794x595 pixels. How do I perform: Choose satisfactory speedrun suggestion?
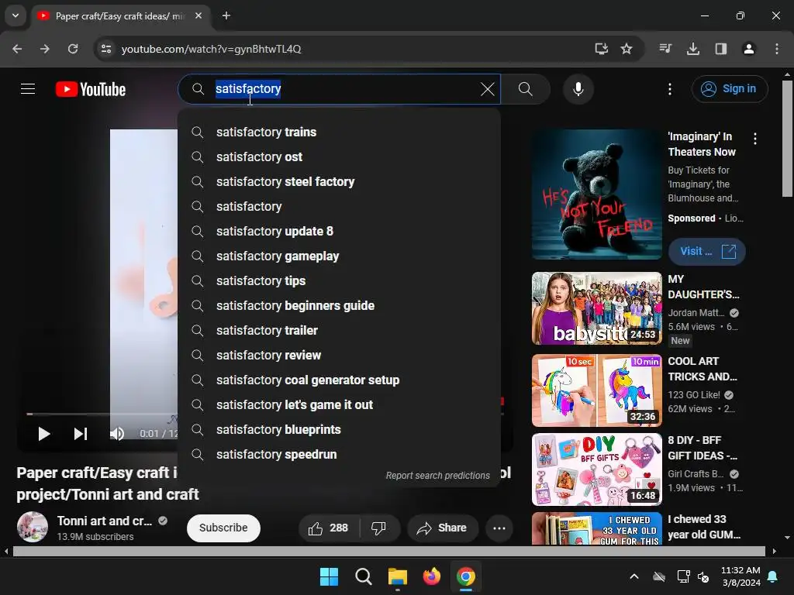[x=339, y=454]
